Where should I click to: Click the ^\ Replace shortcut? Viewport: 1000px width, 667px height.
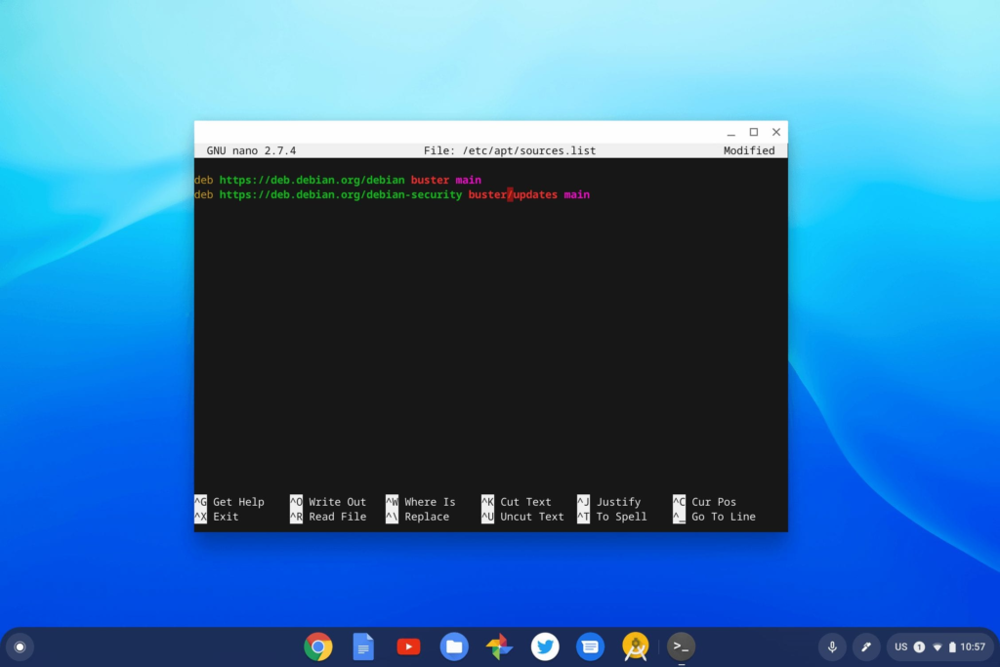tap(417, 517)
